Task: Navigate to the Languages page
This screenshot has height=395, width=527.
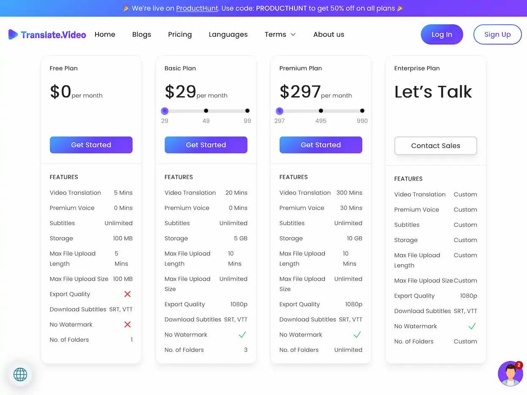Action: point(228,34)
